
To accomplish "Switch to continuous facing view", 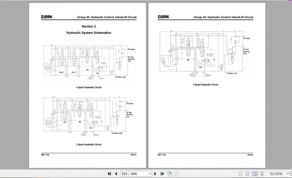I will point(262,174).
